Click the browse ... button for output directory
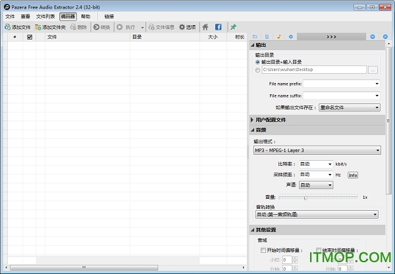395x274 pixels. coord(373,70)
